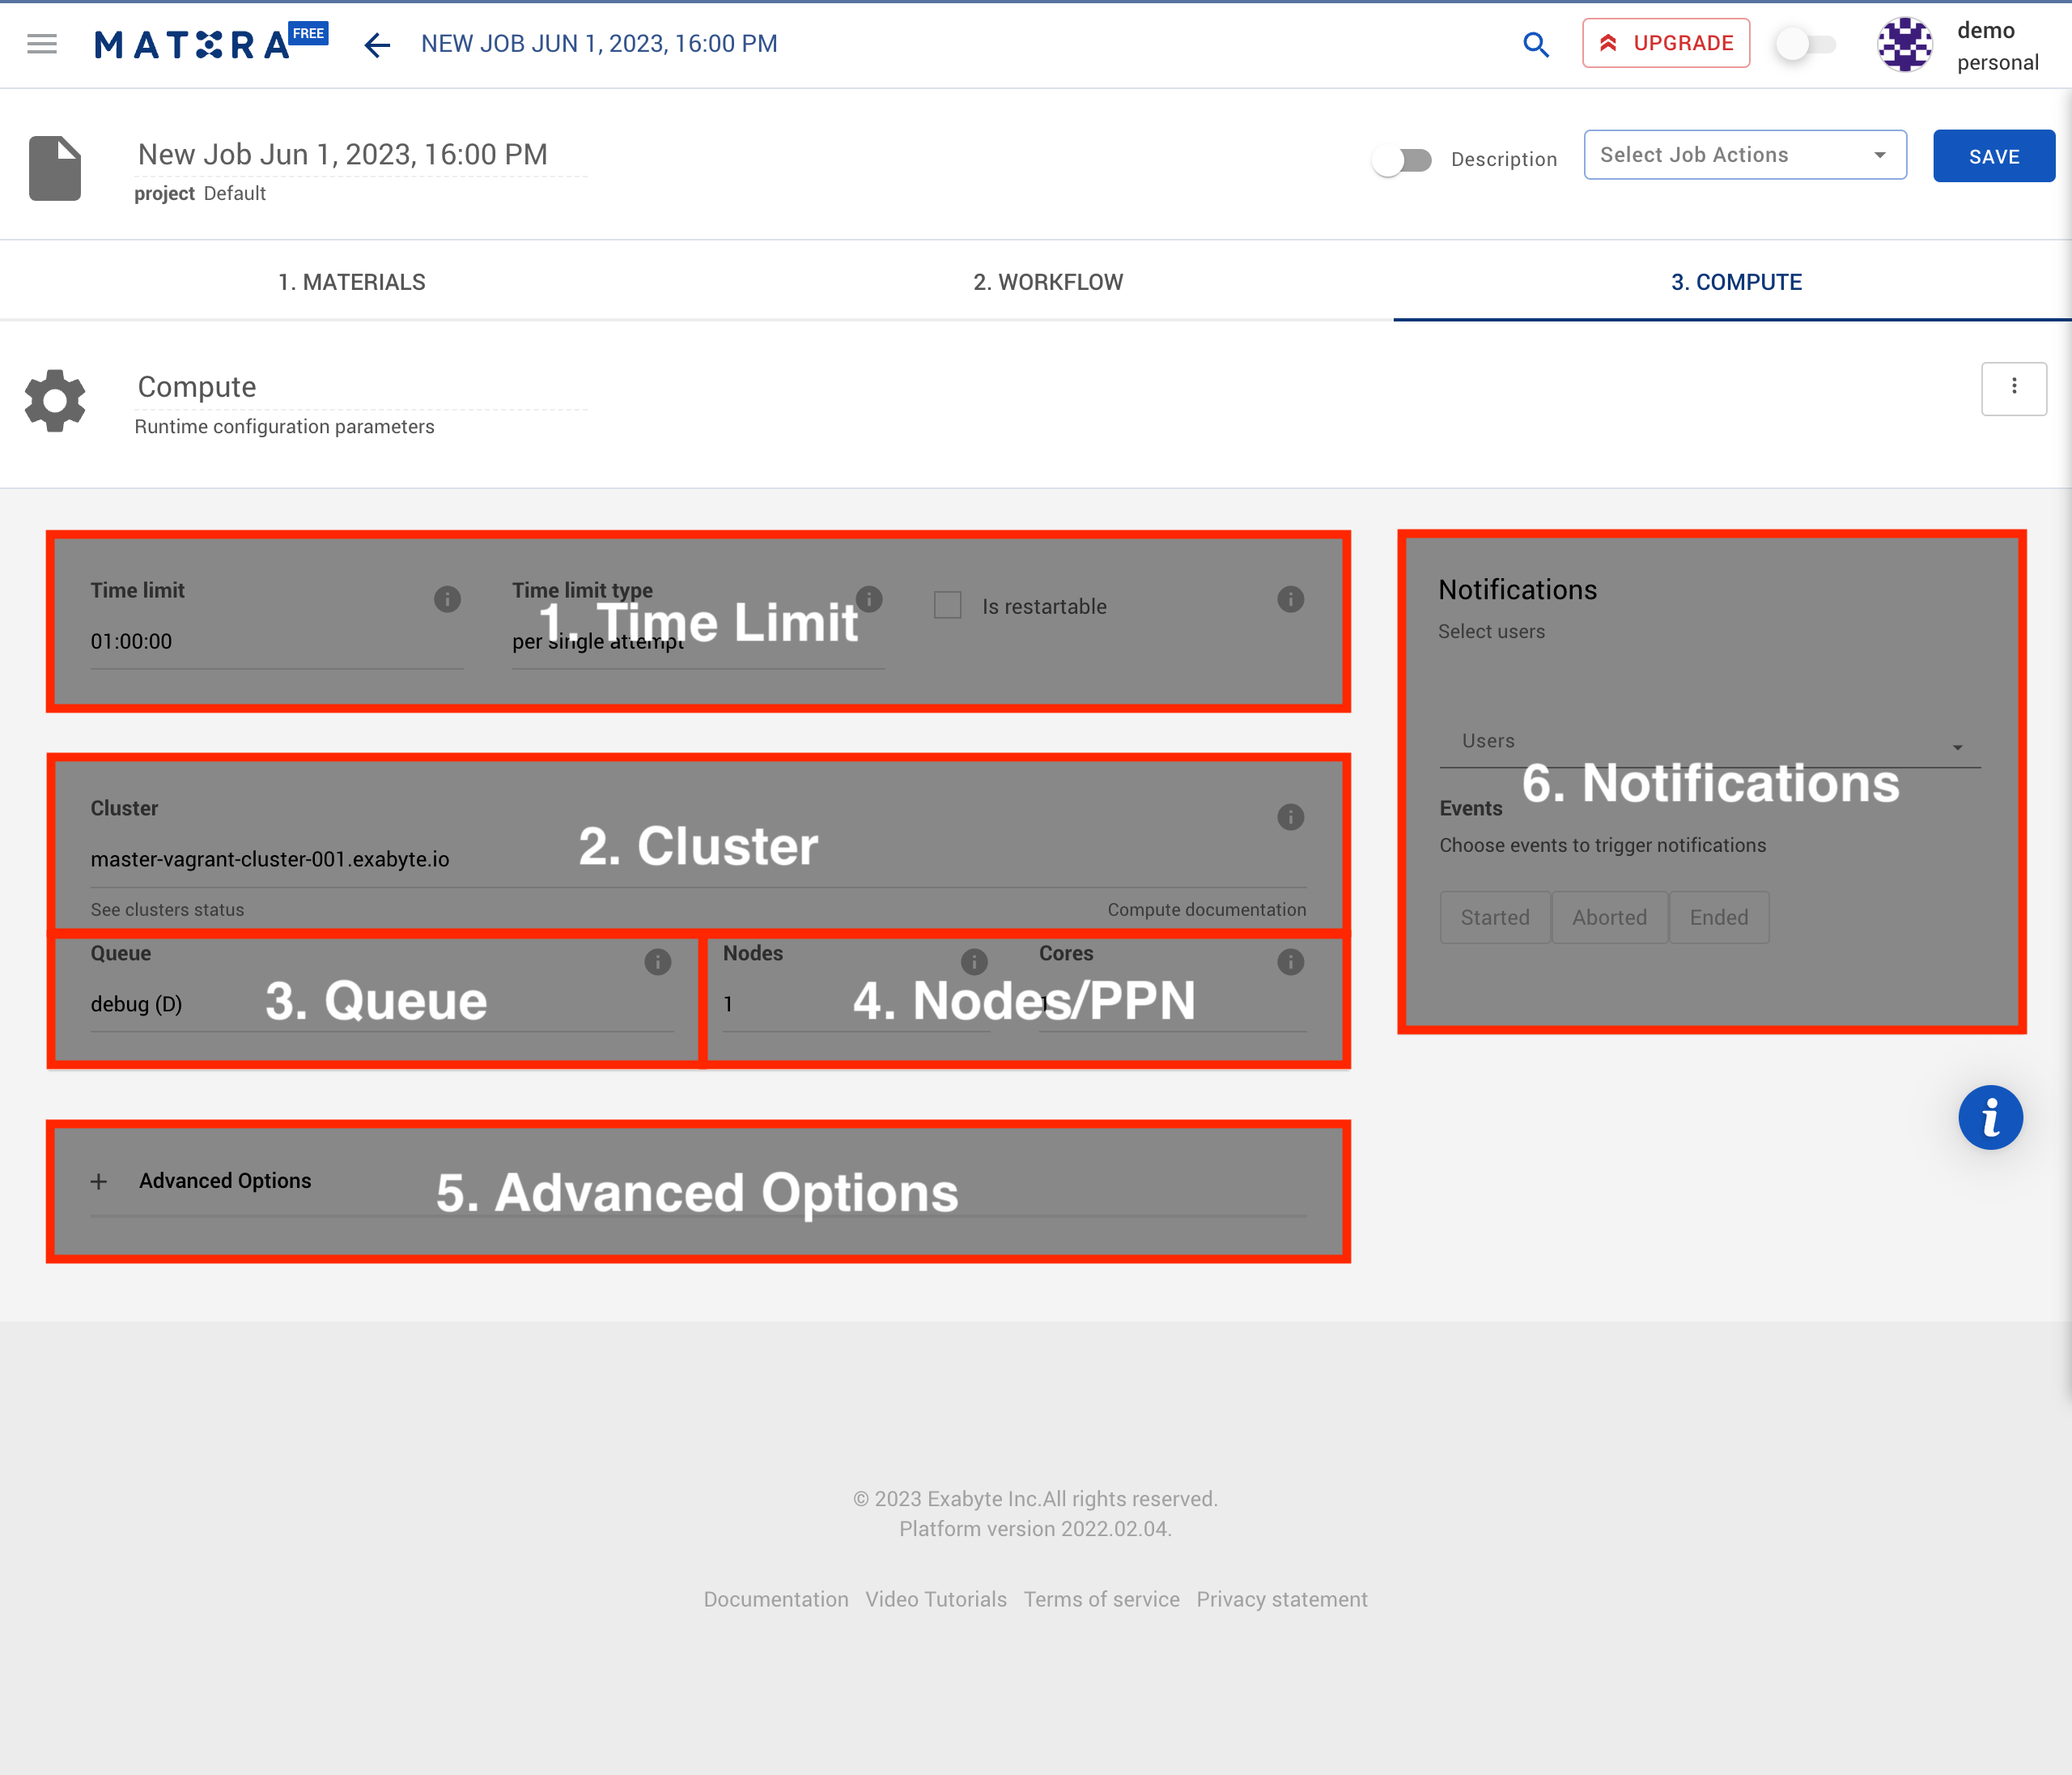Open the search magnifier icon

coord(1535,45)
